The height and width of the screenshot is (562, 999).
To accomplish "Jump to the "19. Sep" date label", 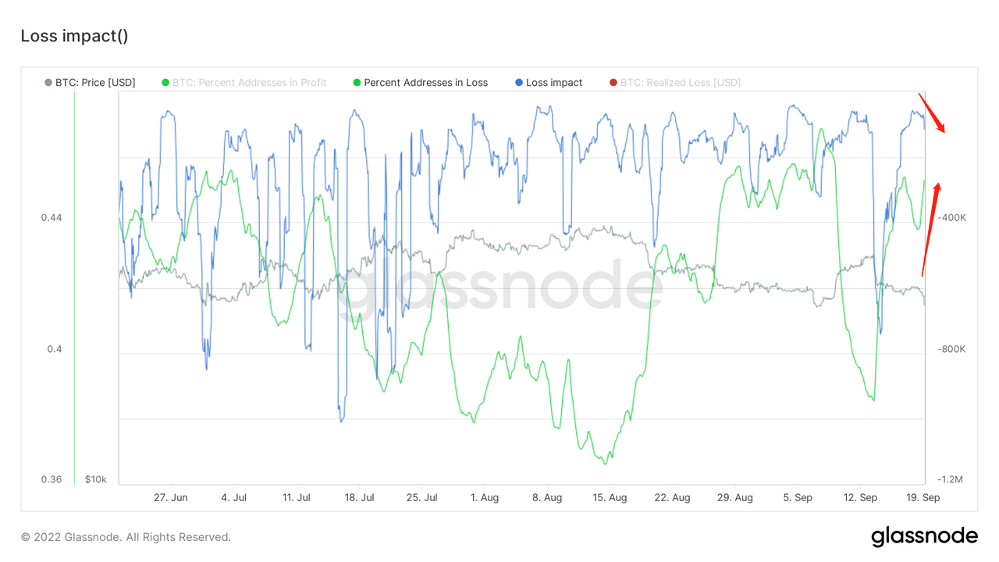I will pos(923,497).
